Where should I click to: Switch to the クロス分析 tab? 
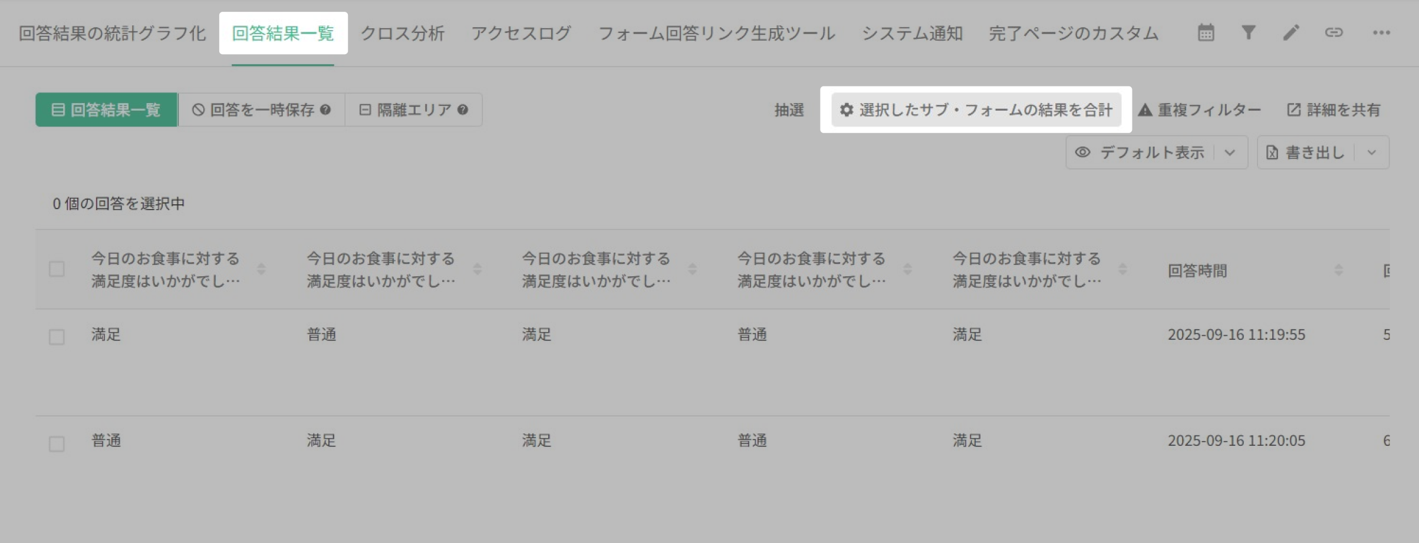click(402, 33)
